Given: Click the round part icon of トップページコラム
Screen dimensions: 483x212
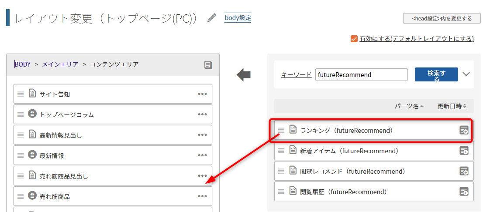Looking at the screenshot, I should point(32,114).
